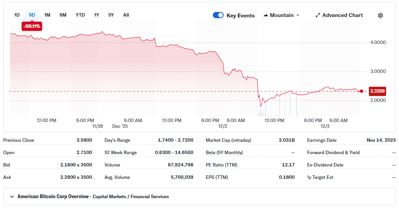399x209 pixels.
Task: Select the 1D time range tab
Action: pos(17,15)
